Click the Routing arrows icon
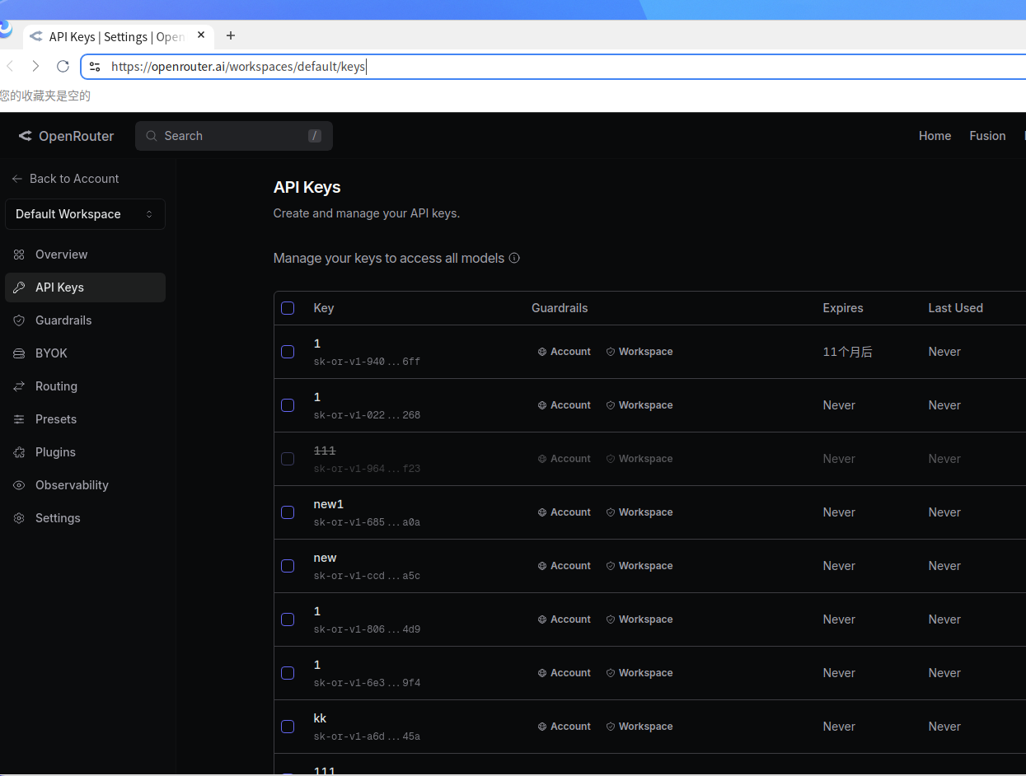1026x776 pixels. [x=19, y=386]
